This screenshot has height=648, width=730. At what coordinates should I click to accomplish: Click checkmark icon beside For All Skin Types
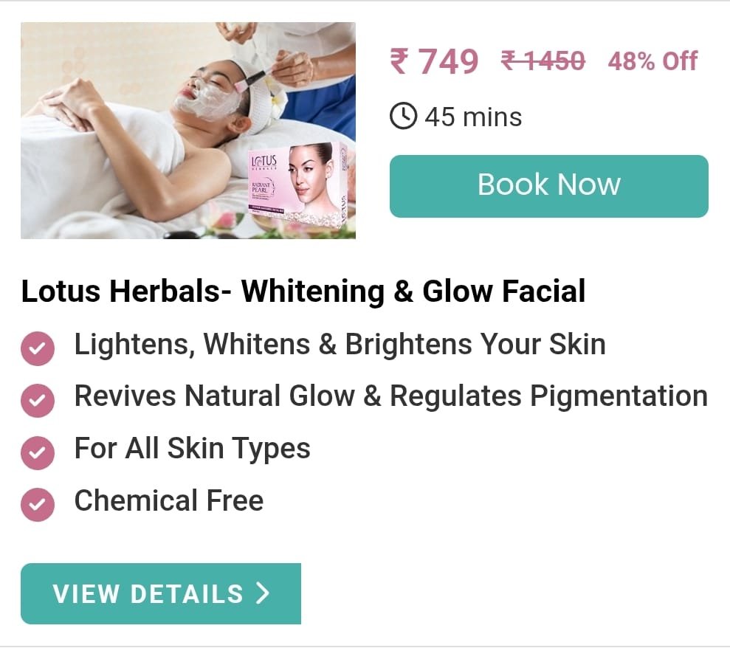(x=38, y=452)
